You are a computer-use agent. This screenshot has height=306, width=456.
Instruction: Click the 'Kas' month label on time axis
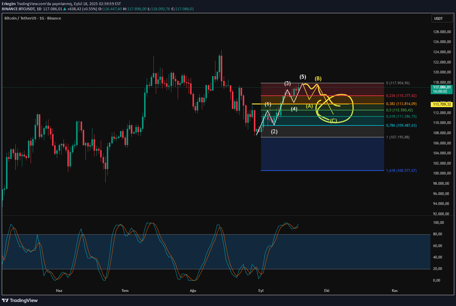[395, 291]
